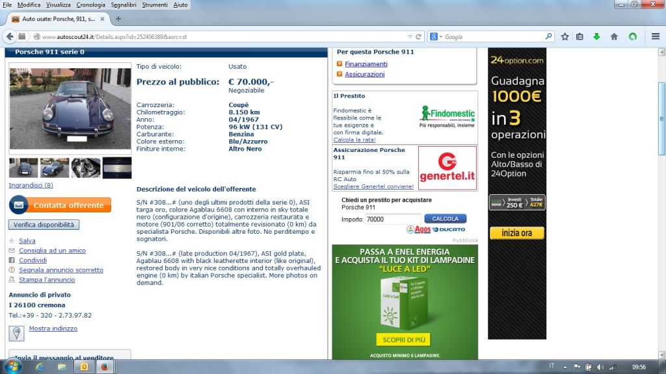Click the Findomestic logo
666x374 pixels.
coord(447,116)
